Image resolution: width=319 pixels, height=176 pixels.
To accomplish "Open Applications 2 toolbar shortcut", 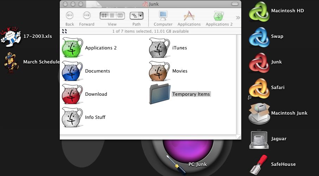I will pos(219,16).
